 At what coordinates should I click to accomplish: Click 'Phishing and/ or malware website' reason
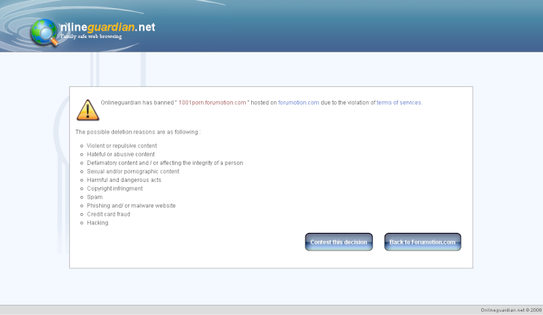tap(131, 206)
